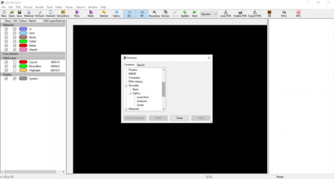Click the Si blue colour swatch
This screenshot has width=334, height=179.
(23, 29)
